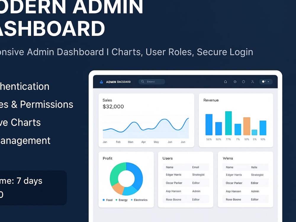This screenshot has height=222, width=296.
Task: Click the 50% label under Revenue bars
Action: click(218, 139)
